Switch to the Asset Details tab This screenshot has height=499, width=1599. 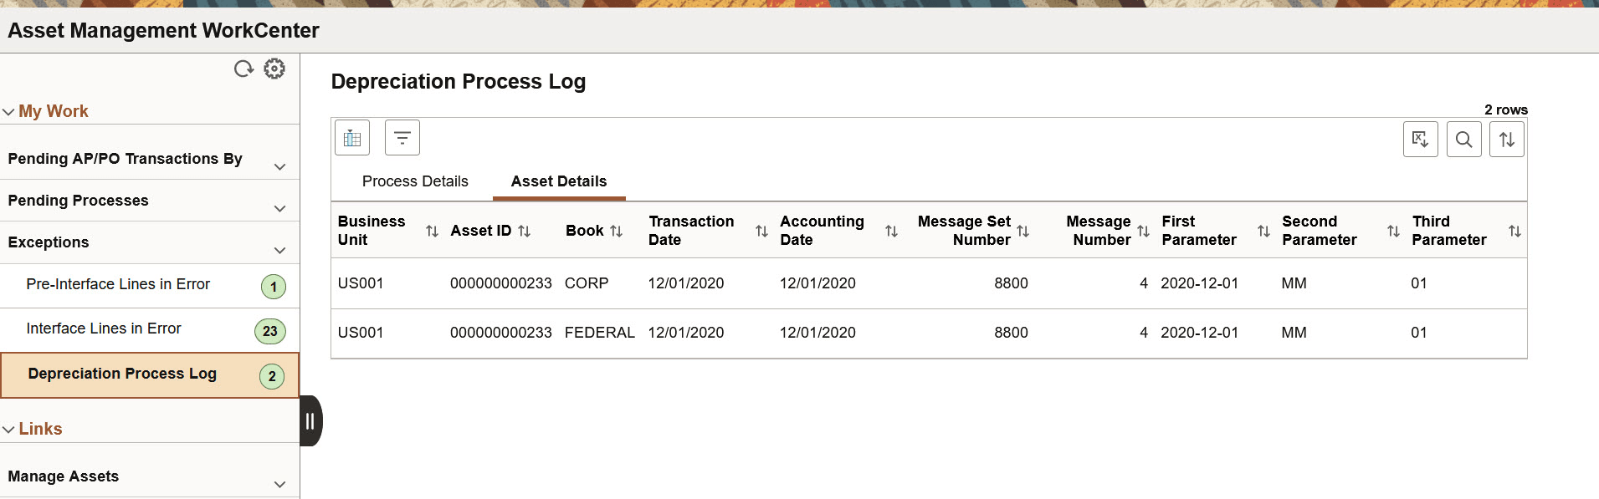558,181
